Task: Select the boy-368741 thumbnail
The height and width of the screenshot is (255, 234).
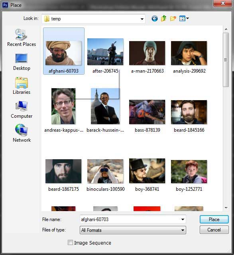Action: coord(147,171)
